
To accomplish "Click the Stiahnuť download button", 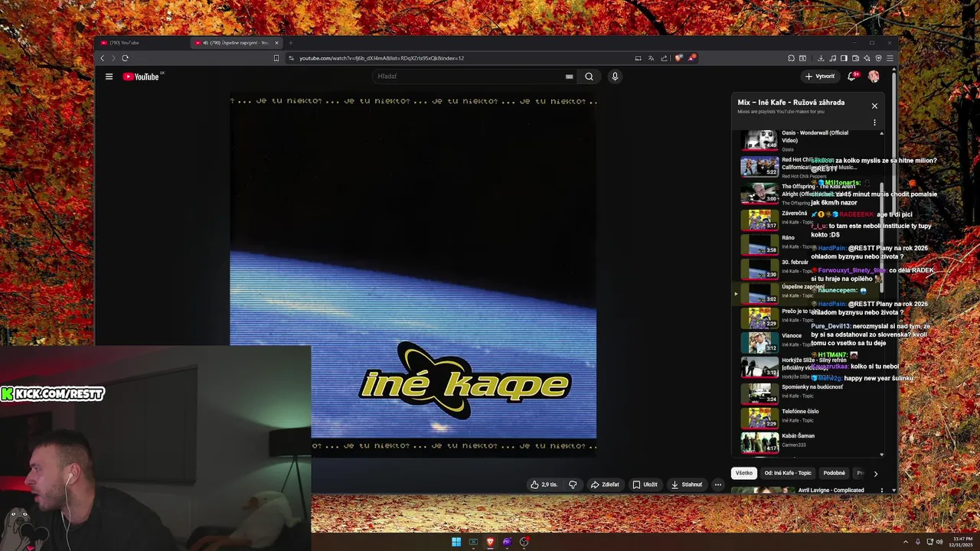I will pyautogui.click(x=686, y=484).
